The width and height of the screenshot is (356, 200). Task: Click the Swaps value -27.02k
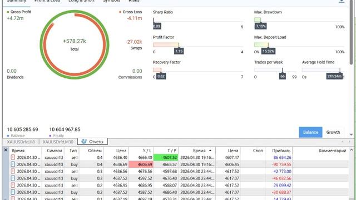(133, 42)
